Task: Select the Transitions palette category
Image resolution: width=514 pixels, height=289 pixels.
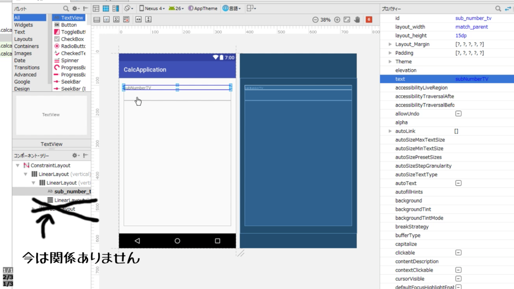Action: [27, 68]
